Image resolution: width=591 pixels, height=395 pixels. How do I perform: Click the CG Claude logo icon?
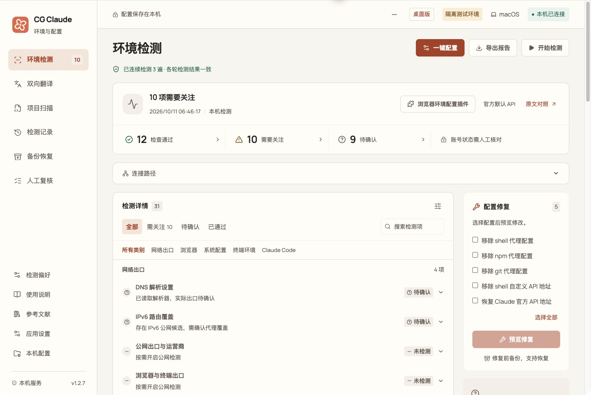20,25
